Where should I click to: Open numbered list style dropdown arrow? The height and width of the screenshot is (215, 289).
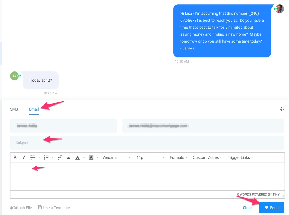(x=53, y=157)
